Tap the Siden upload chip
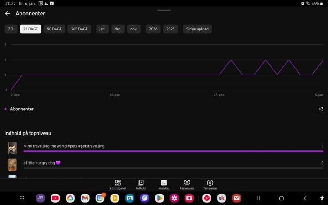 coord(197,29)
